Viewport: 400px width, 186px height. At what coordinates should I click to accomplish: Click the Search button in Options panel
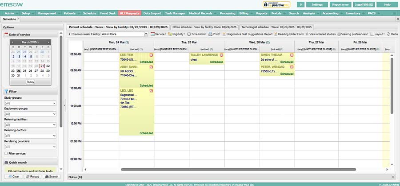(x=51, y=176)
